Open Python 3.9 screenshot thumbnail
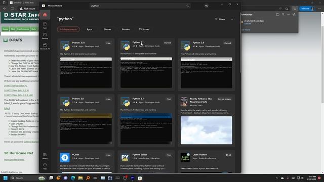This screenshot has height=182, width=324. click(207, 73)
